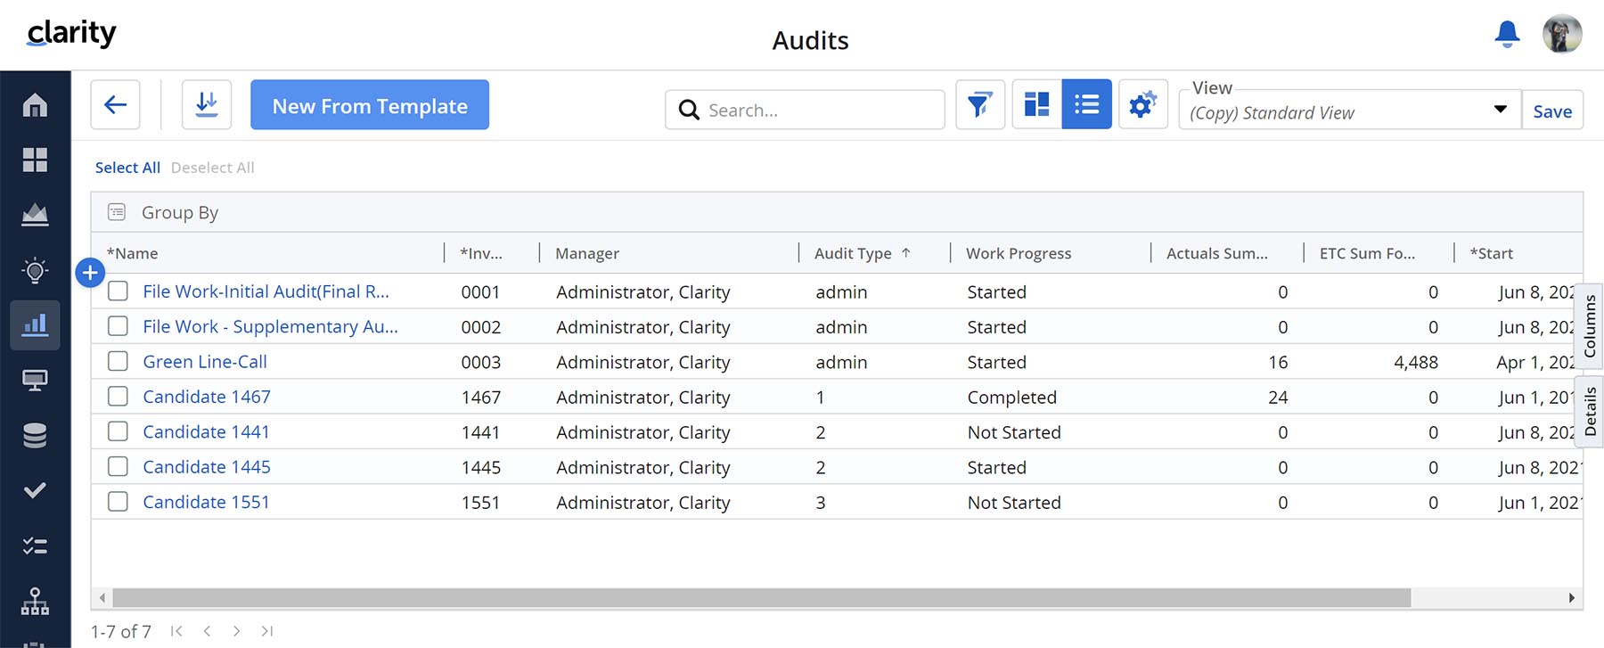Select the Candidate 1467 checkbox
The height and width of the screenshot is (648, 1604).
click(118, 397)
